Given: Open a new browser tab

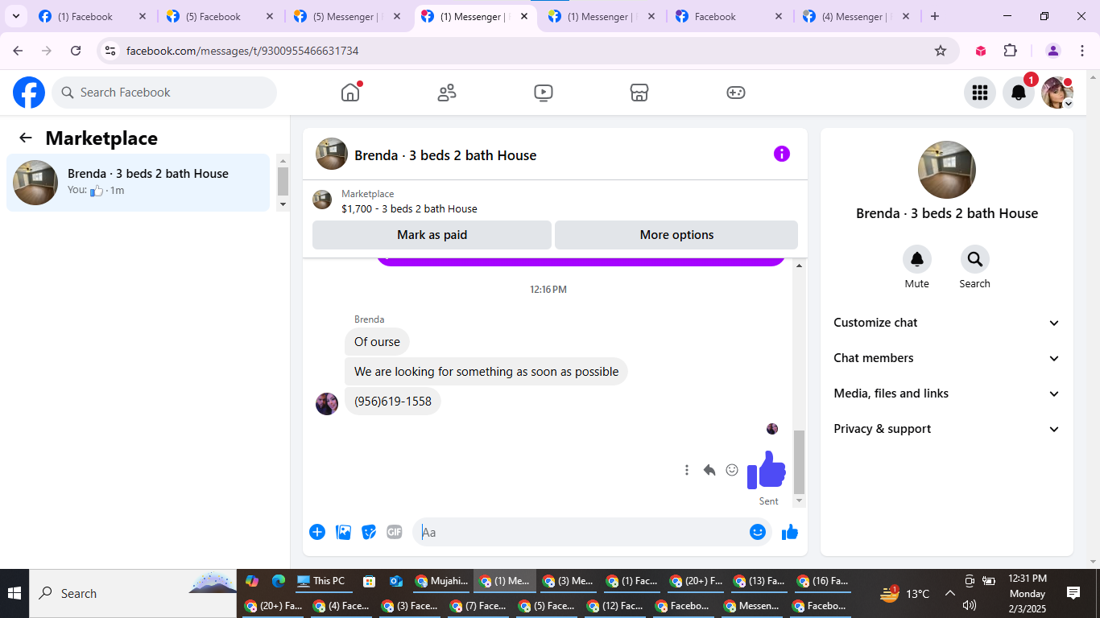Looking at the screenshot, I should 935,16.
